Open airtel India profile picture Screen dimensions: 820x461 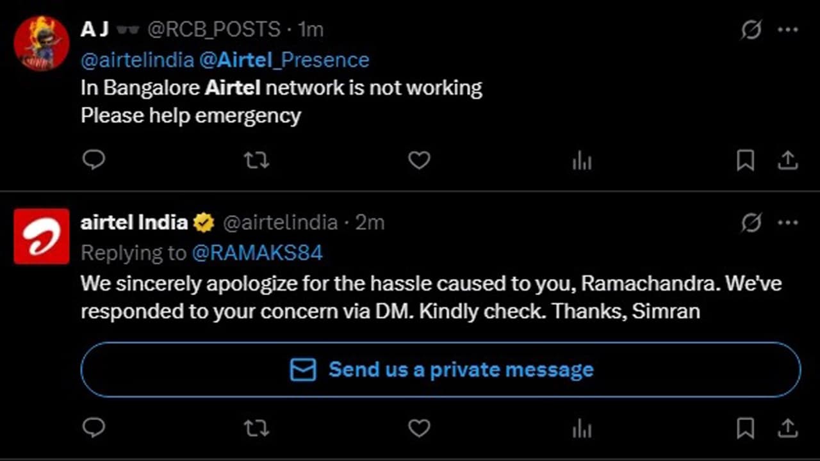(x=42, y=236)
